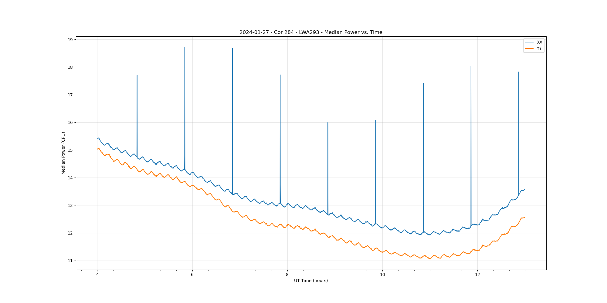Select the XX legend text label

[x=539, y=42]
